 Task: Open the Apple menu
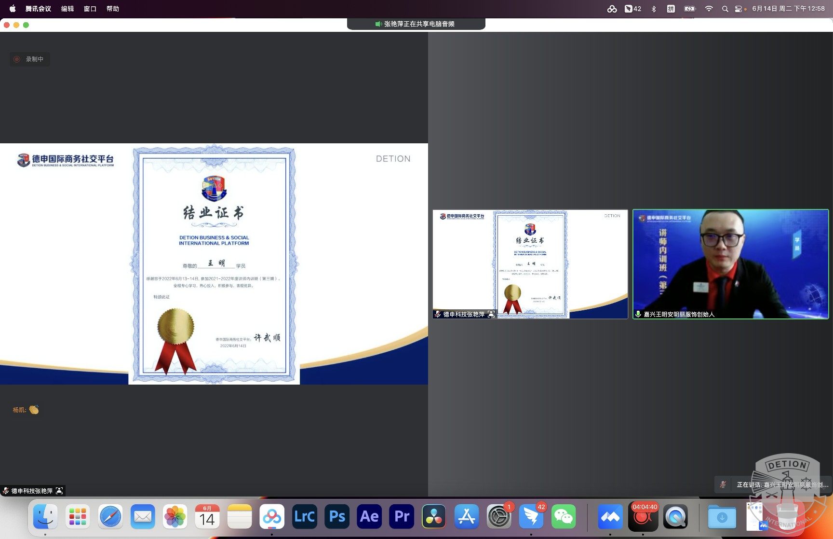pos(13,9)
